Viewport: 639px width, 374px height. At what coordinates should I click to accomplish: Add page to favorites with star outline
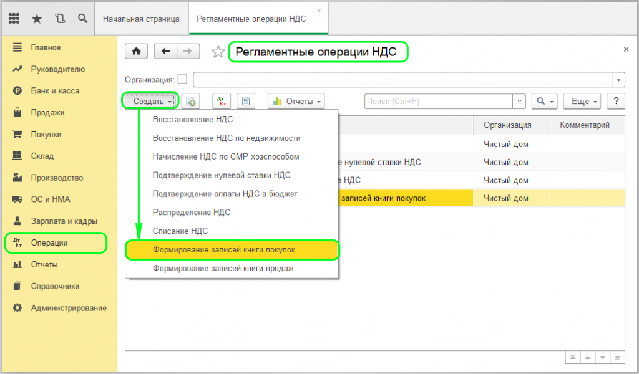[218, 52]
